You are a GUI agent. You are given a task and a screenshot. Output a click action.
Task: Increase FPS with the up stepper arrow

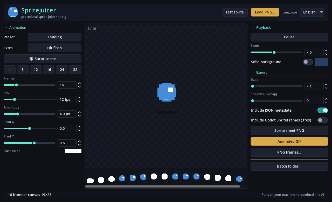tap(79, 98)
